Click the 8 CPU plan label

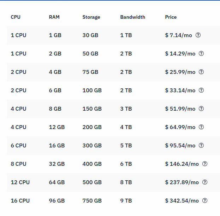[18, 164]
